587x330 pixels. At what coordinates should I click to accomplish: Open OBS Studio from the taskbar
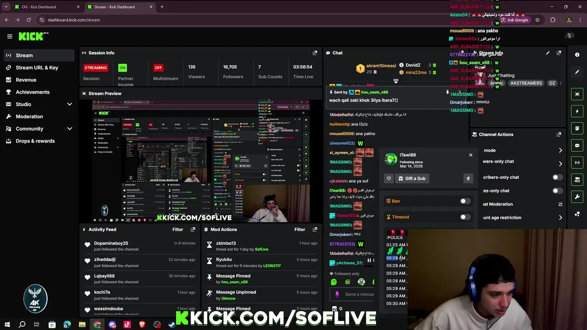[x=157, y=324]
